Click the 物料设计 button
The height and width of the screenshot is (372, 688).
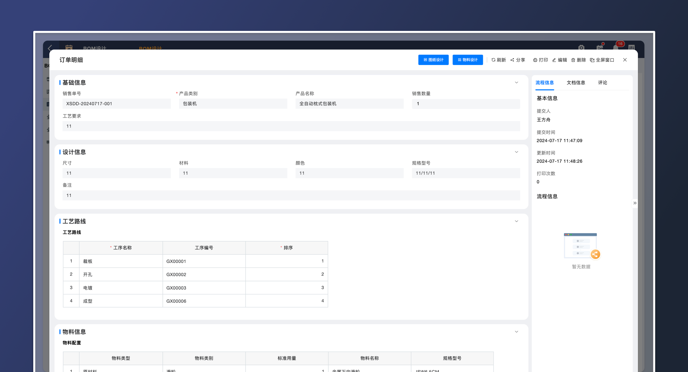pyautogui.click(x=468, y=60)
